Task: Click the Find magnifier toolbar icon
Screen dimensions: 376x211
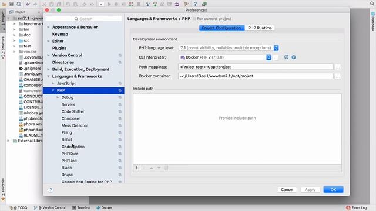Action: coord(68,4)
